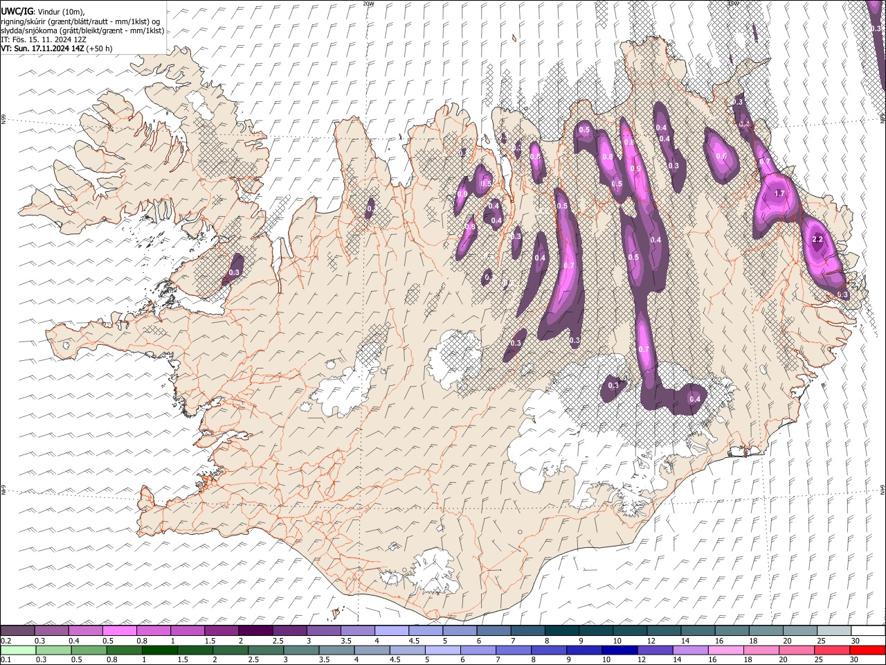Image resolution: width=886 pixels, height=665 pixels.
Task: Click the 0.6 snowfall value on the map
Action: pos(721,156)
